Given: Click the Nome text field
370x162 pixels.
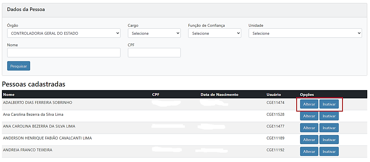Looking at the screenshot, I should point(64,53).
